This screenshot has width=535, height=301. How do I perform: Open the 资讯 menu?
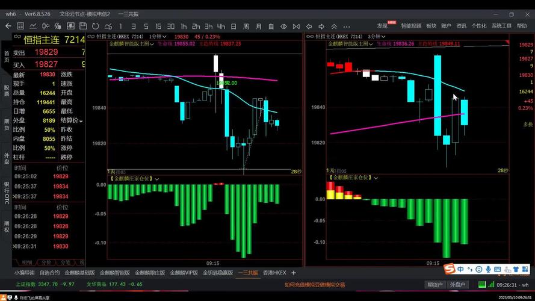pyautogui.click(x=462, y=26)
